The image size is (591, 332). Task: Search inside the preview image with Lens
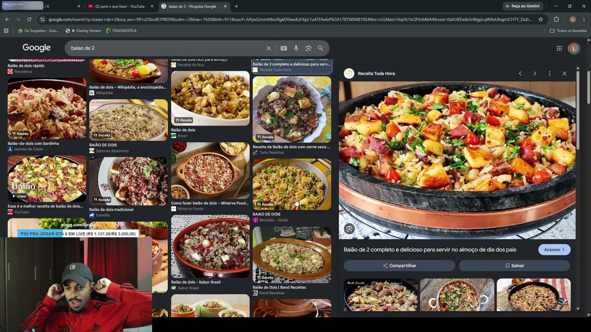[x=350, y=229]
